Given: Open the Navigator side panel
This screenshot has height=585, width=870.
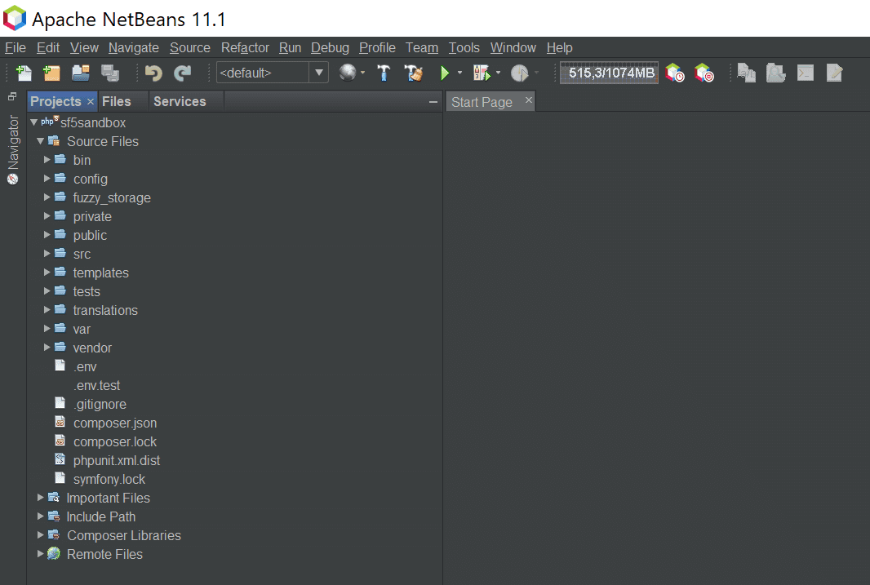Looking at the screenshot, I should coord(13,143).
